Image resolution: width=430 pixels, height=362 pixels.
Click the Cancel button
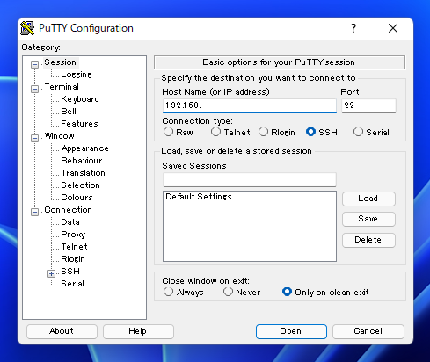point(368,331)
